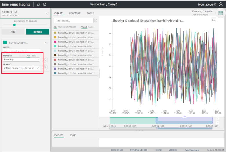
Task: Toggle the salmon red humidity series swatch
Action: pos(55,60)
